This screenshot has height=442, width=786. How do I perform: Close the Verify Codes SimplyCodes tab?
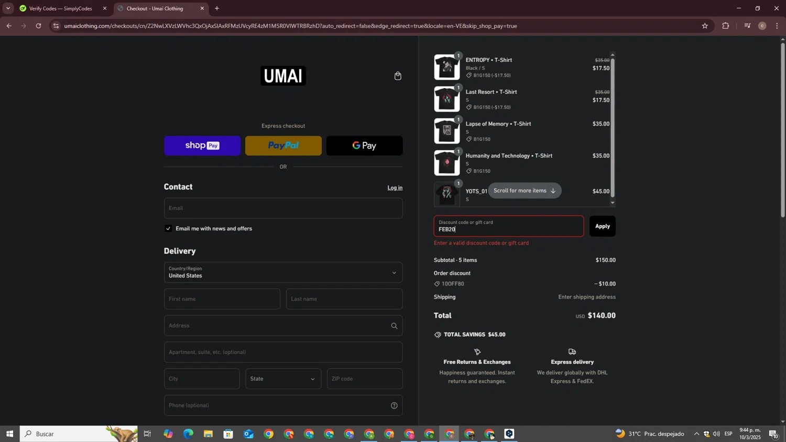[x=105, y=8]
